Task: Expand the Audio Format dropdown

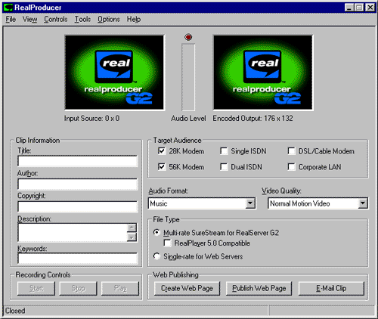Action: pos(250,203)
